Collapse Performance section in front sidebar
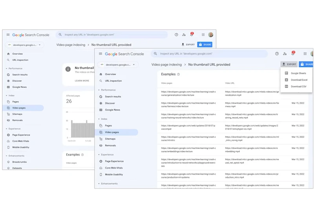314x220 pixels. 99,90
